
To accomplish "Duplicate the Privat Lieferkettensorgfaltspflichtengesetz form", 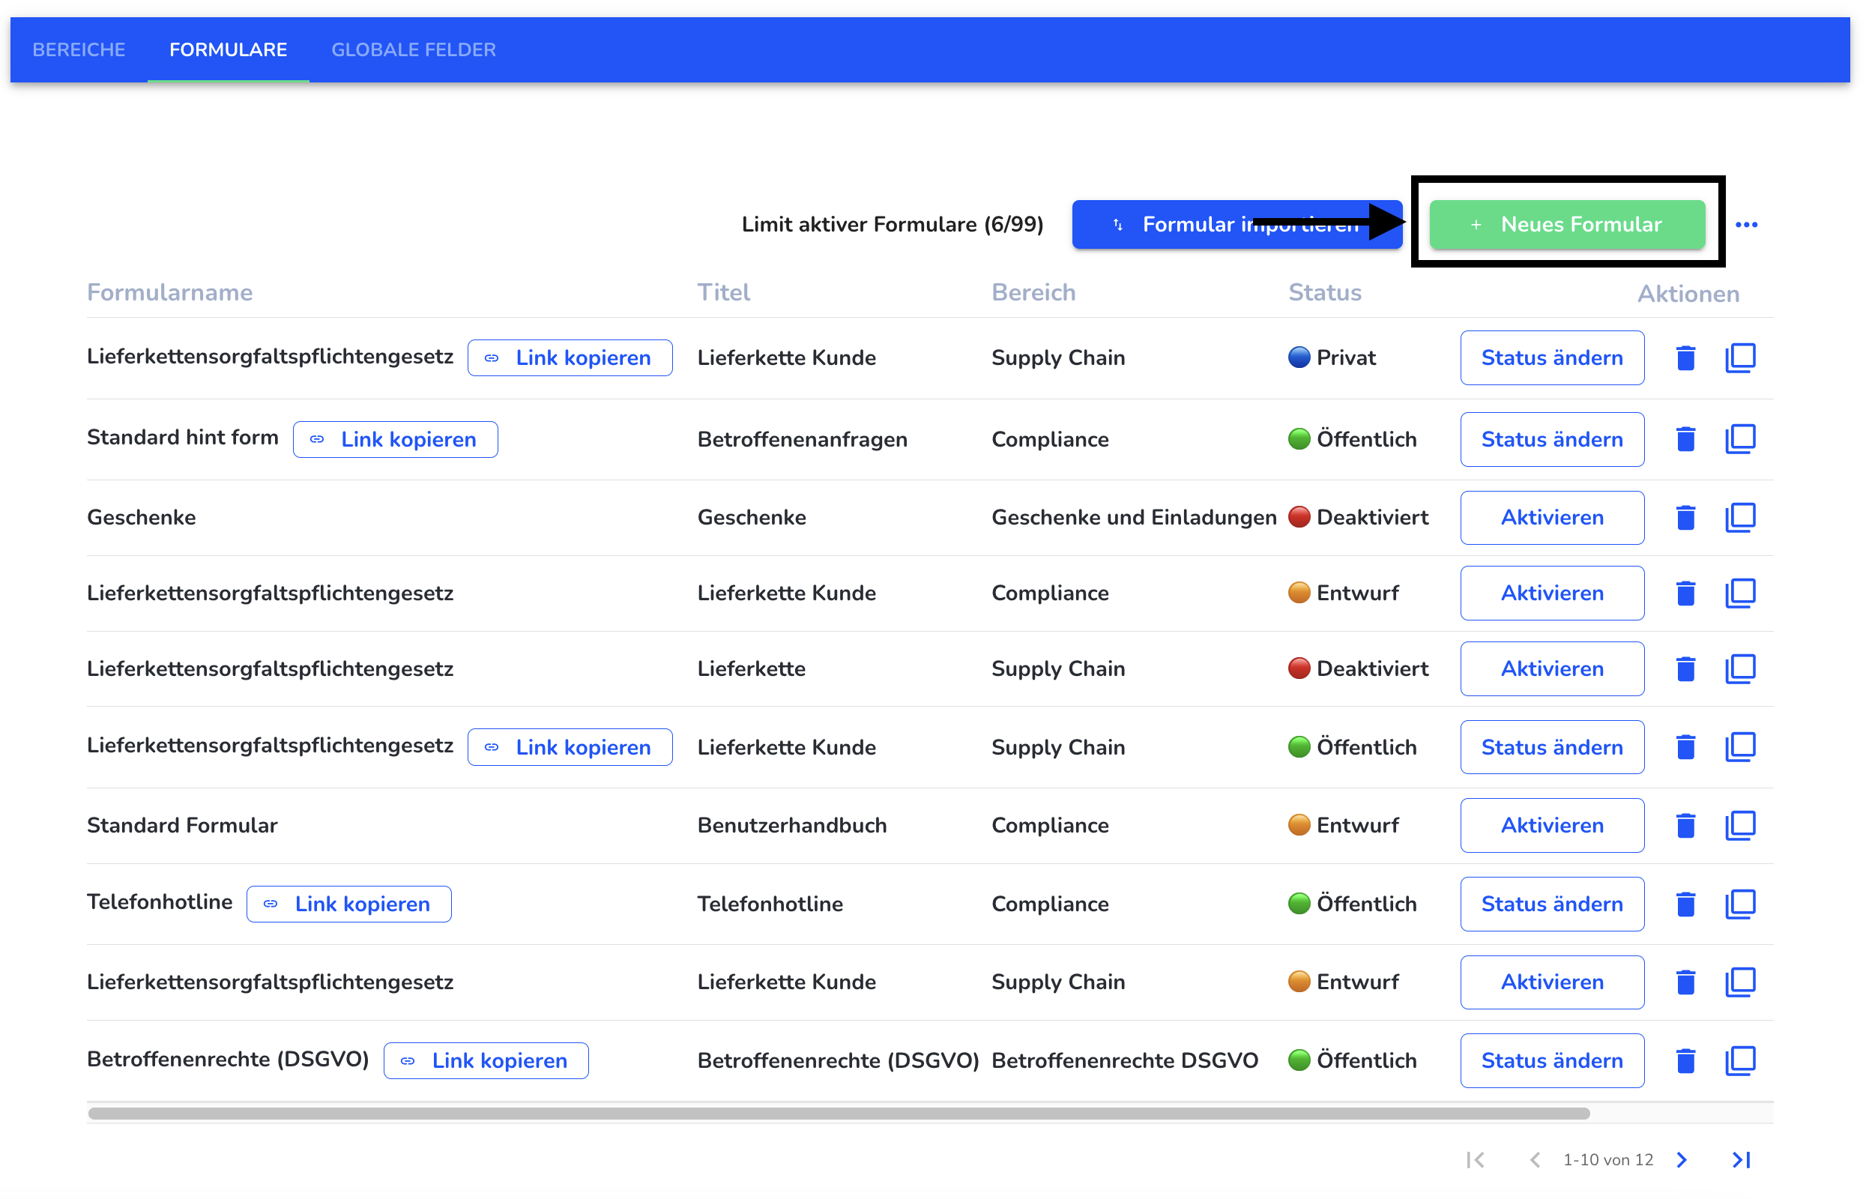I will [x=1740, y=358].
